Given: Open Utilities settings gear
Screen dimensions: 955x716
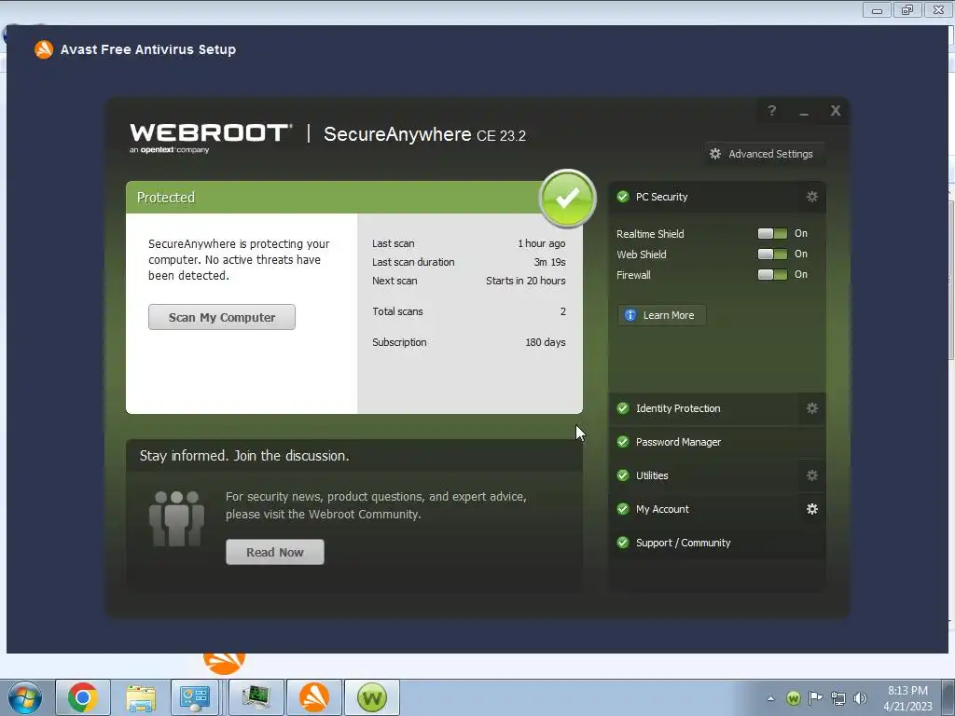Looking at the screenshot, I should coord(812,475).
